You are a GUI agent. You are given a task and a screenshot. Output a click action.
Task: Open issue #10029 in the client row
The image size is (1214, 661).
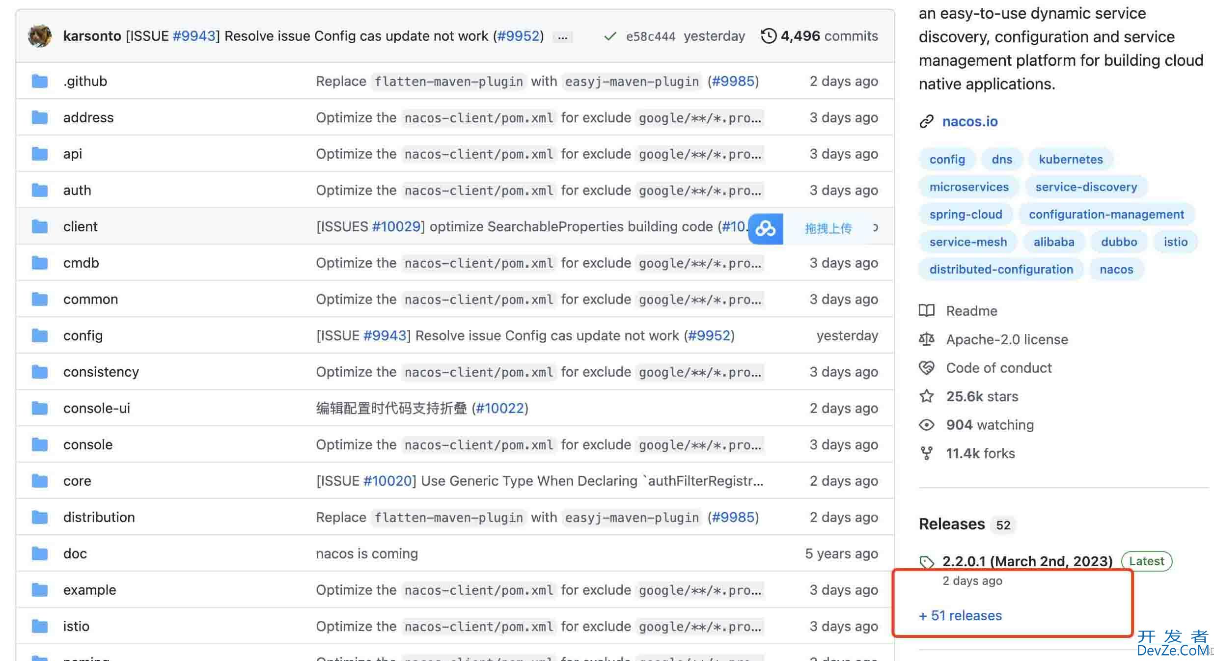pos(396,226)
